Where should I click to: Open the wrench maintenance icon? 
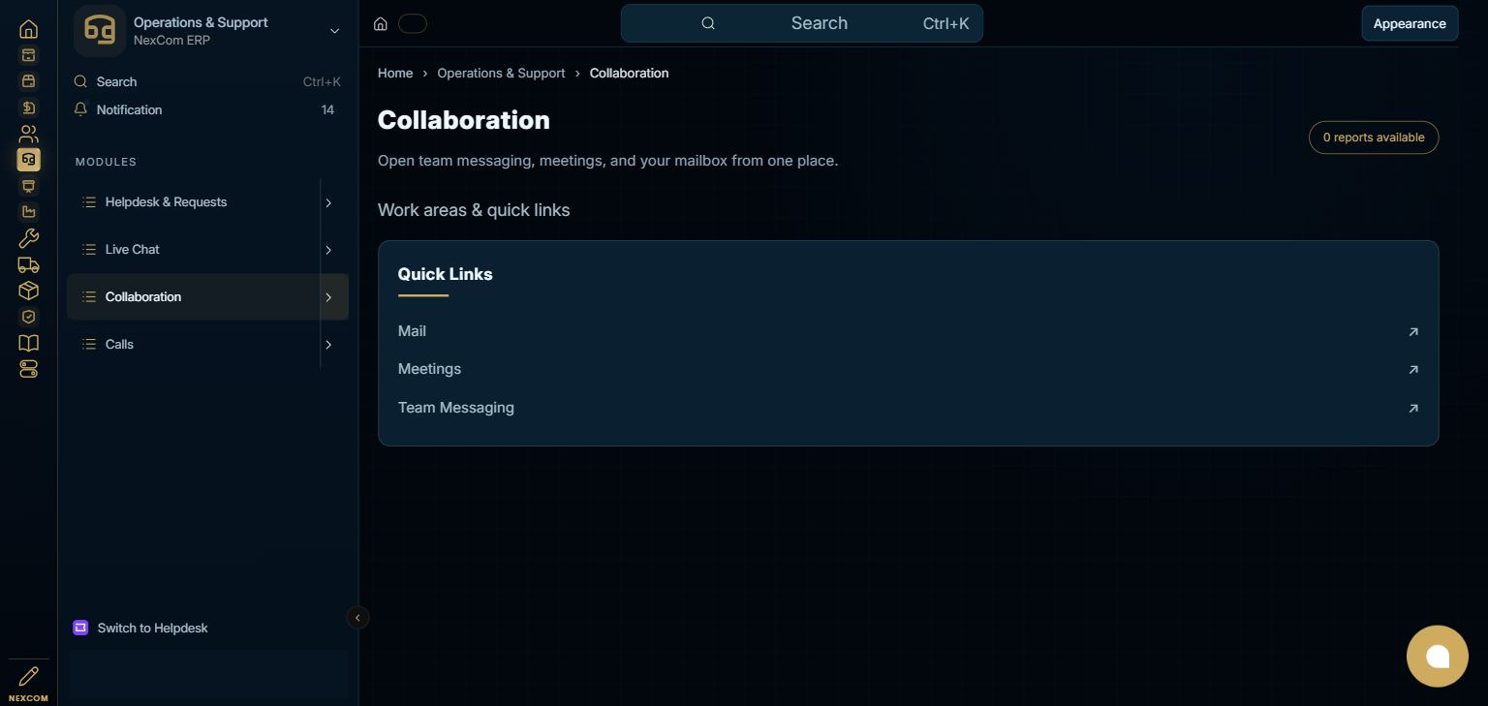pyautogui.click(x=28, y=238)
